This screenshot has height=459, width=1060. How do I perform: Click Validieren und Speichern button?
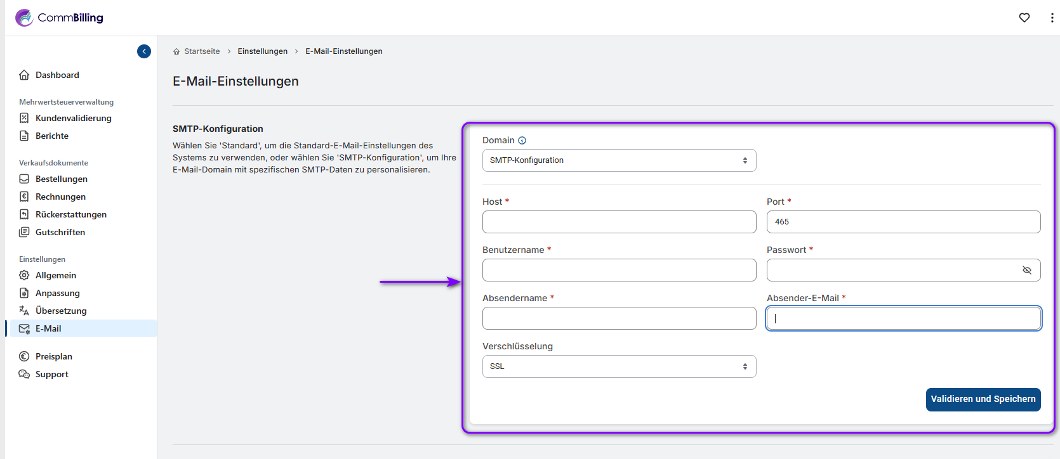click(x=983, y=399)
